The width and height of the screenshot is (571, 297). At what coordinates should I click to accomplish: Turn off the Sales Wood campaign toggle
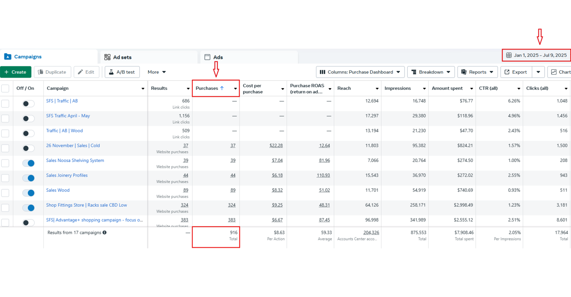point(28,193)
